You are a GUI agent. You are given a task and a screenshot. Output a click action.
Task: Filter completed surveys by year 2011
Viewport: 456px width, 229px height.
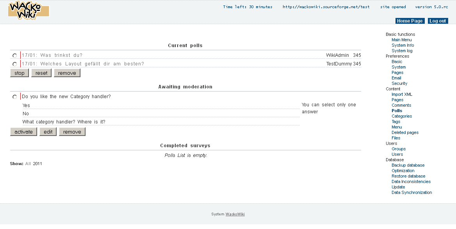tap(37, 164)
